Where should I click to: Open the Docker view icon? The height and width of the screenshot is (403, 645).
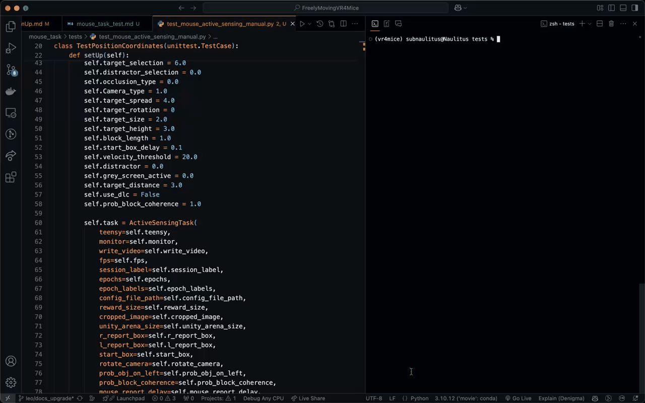[x=11, y=91]
